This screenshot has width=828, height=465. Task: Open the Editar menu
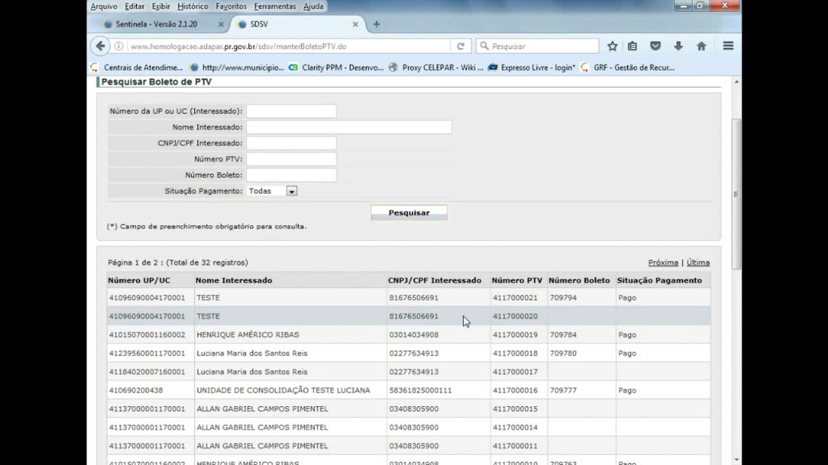tap(135, 6)
